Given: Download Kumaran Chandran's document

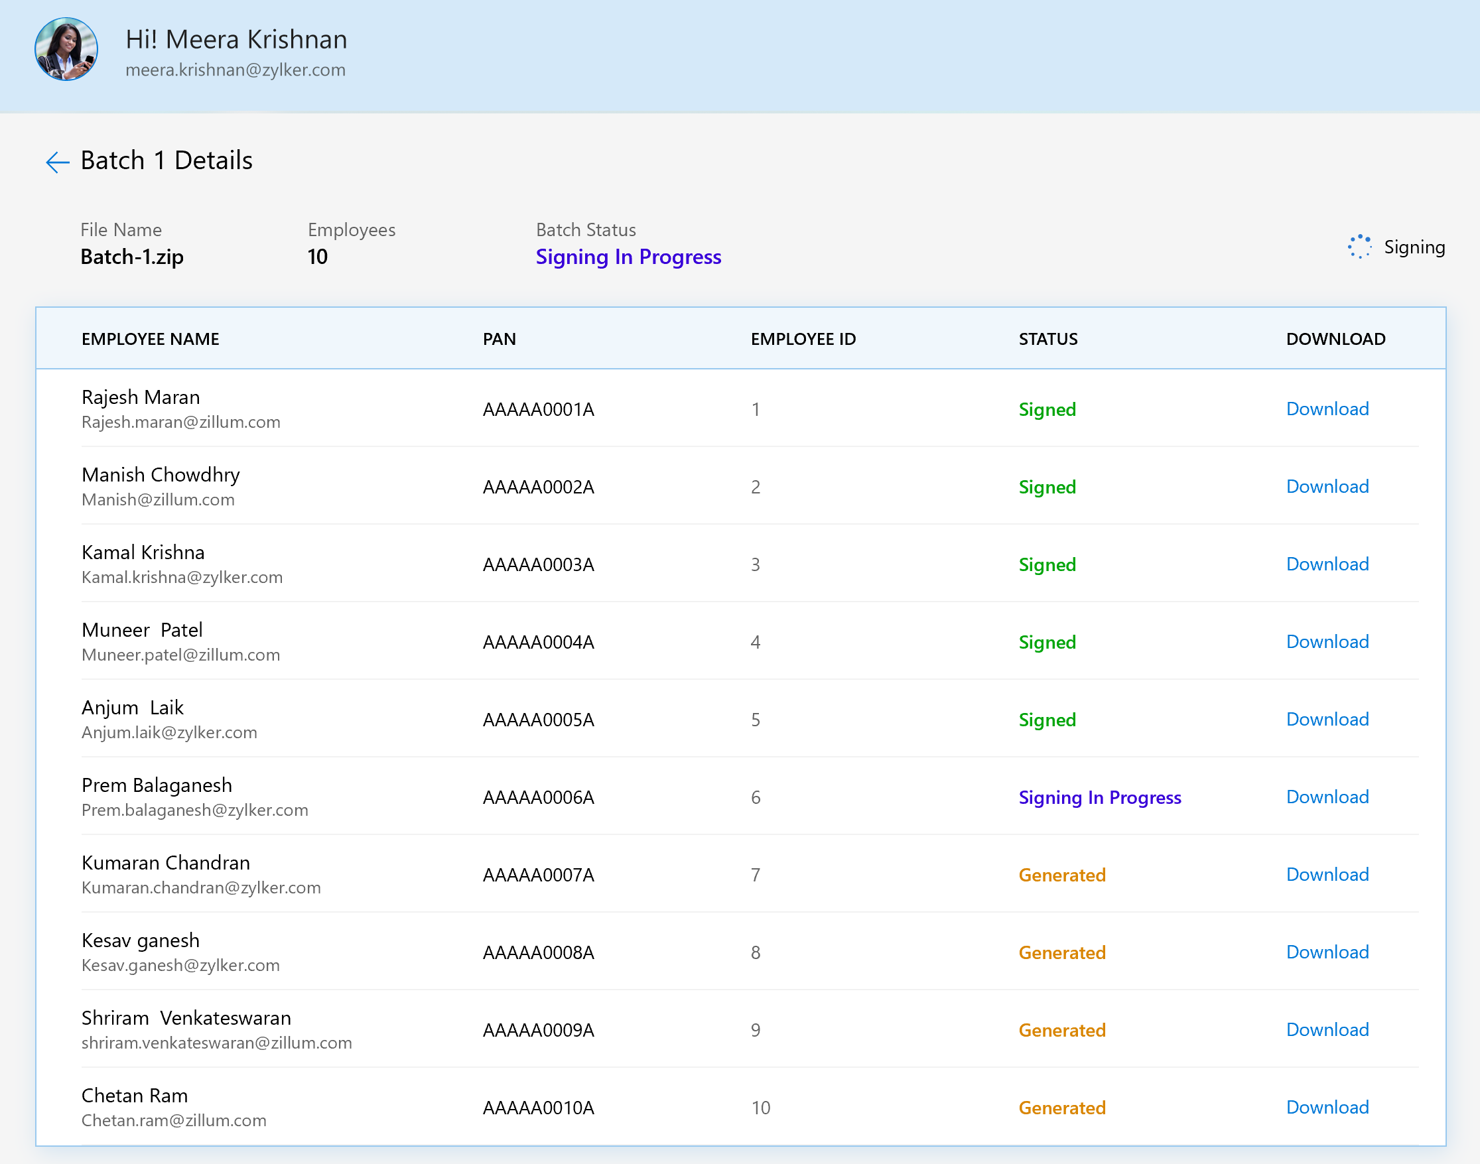Looking at the screenshot, I should point(1327,875).
